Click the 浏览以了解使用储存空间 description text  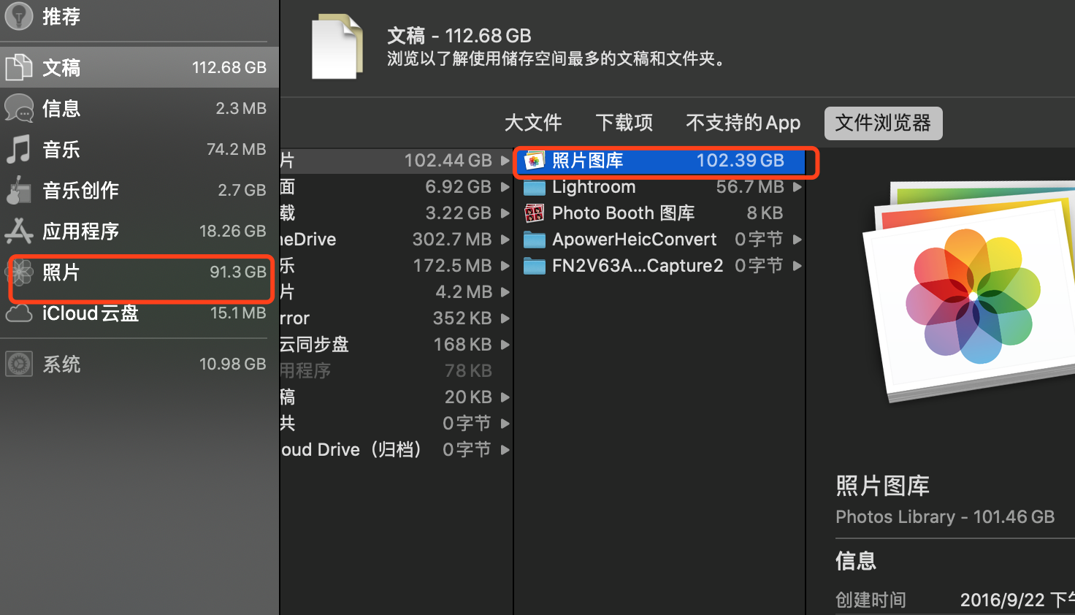(557, 59)
